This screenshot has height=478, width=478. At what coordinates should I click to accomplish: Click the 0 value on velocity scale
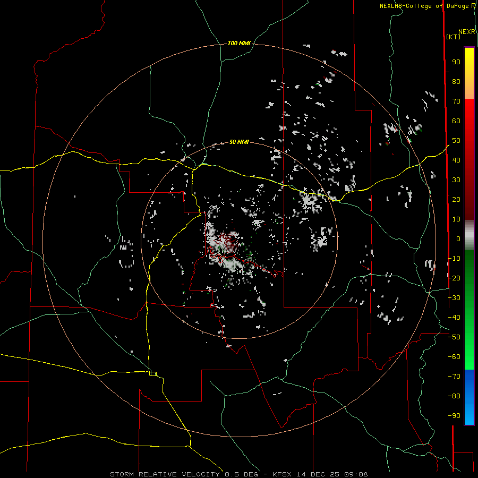click(458, 239)
